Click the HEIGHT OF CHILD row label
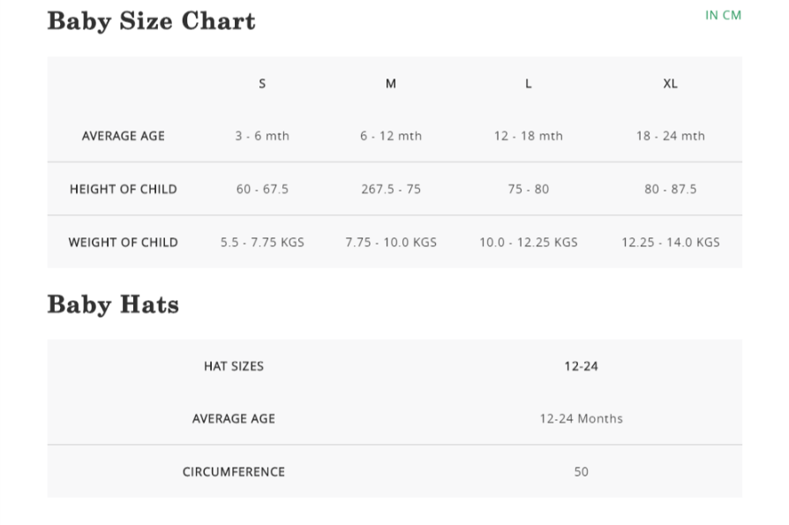This screenshot has width=789, height=525. click(124, 189)
